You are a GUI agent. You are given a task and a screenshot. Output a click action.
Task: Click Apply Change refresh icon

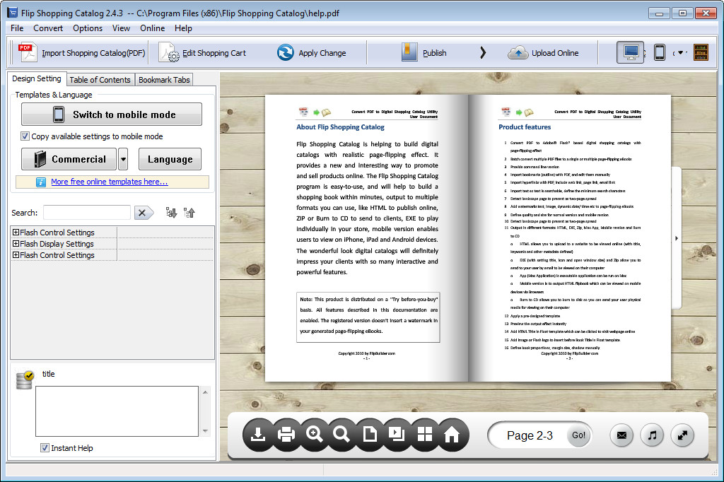[286, 52]
